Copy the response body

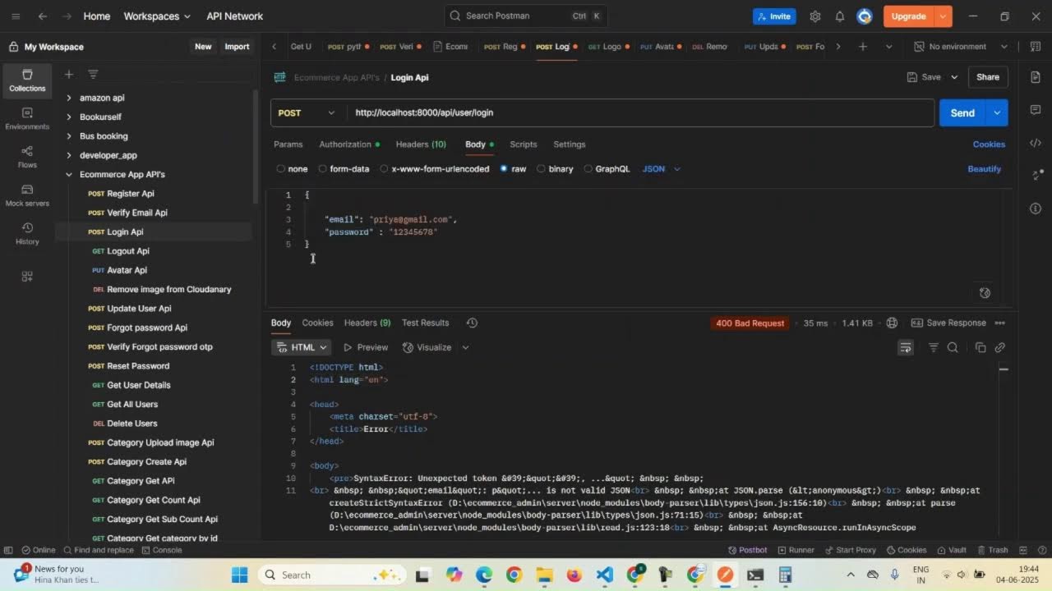pos(980,347)
